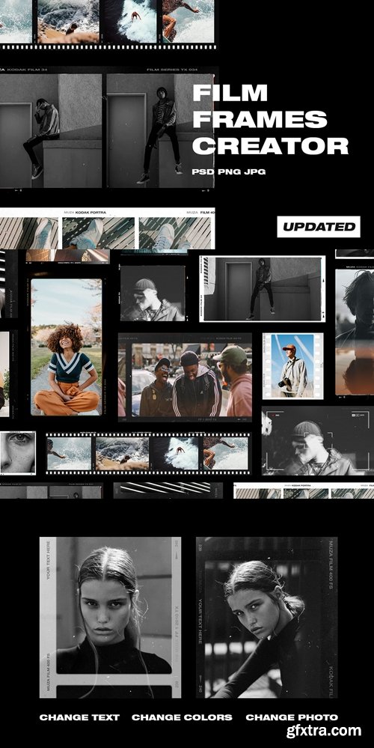Select the man in orange cap with camera

(x=293, y=366)
